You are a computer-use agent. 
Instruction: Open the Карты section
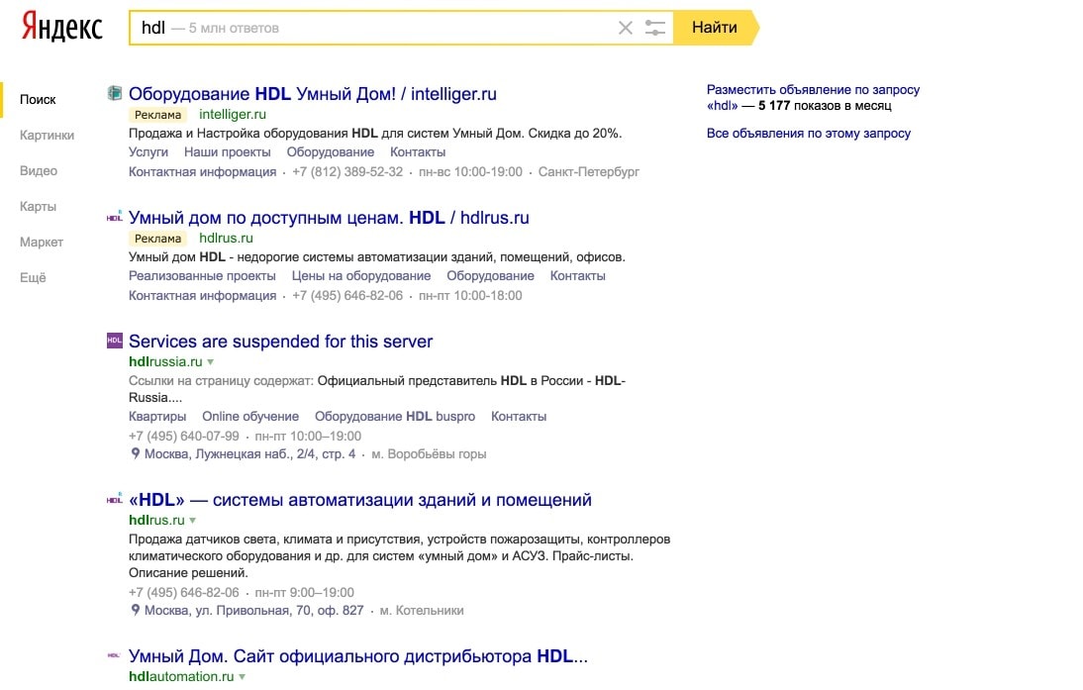(38, 207)
